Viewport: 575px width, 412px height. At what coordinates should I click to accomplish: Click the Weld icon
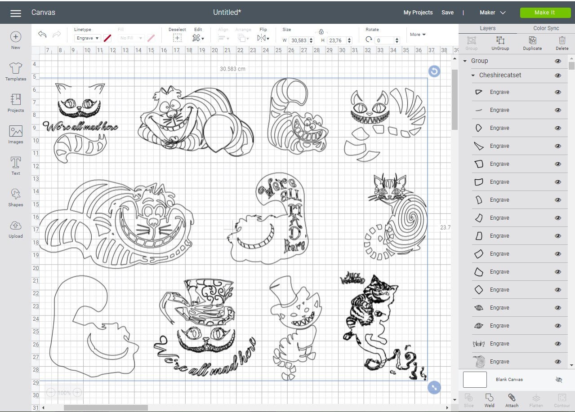(x=489, y=399)
